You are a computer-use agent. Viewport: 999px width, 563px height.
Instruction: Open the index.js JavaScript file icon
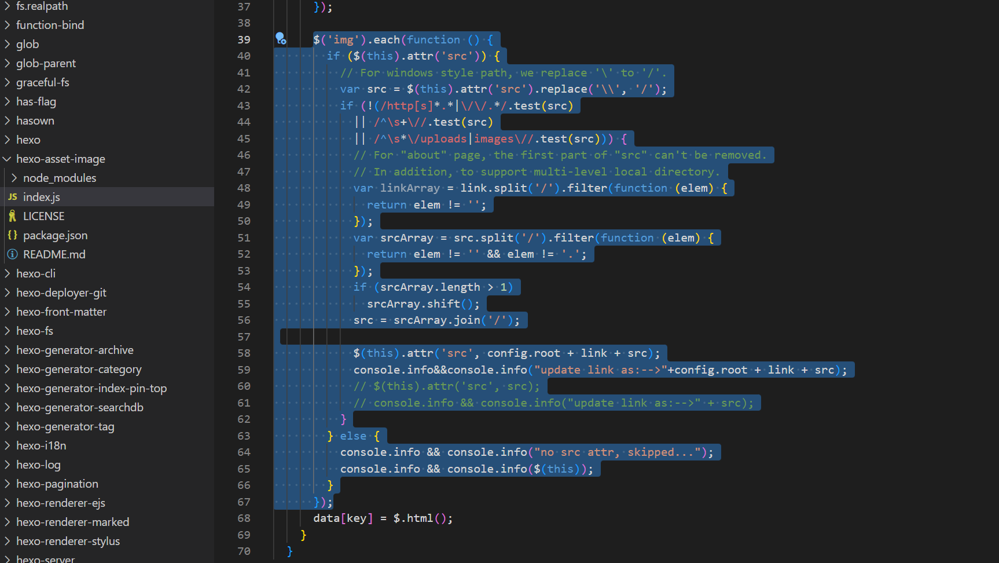(13, 197)
